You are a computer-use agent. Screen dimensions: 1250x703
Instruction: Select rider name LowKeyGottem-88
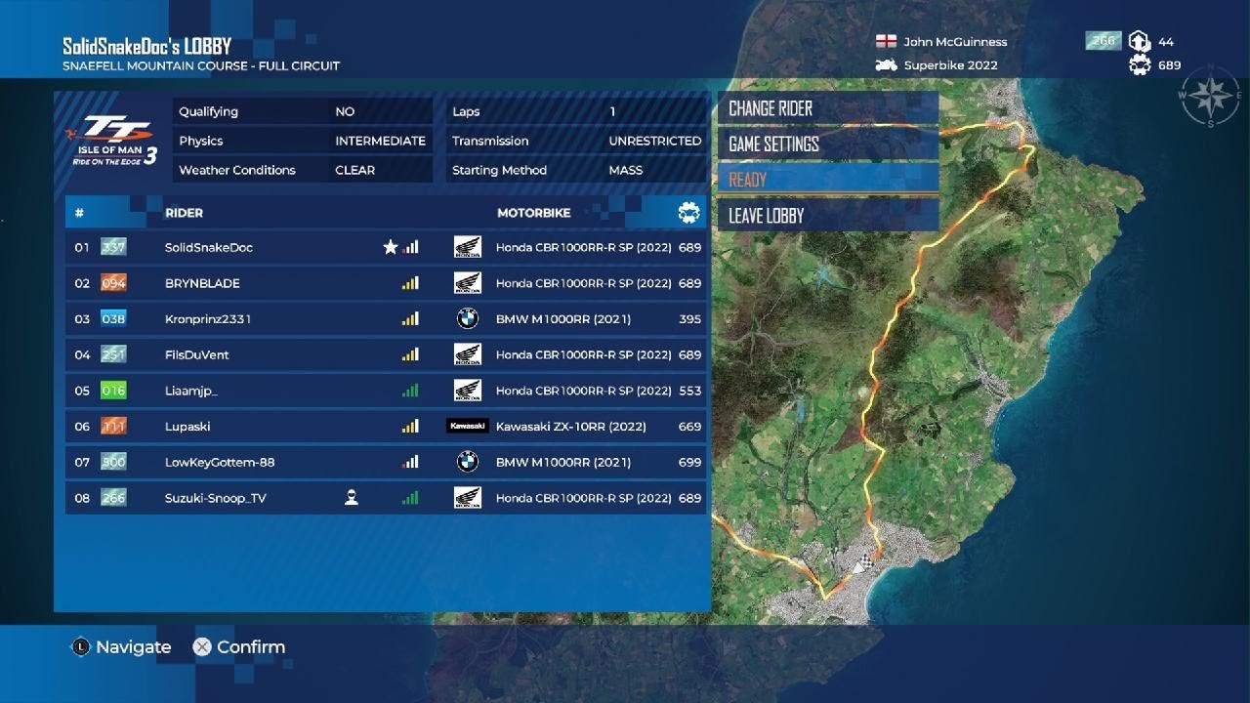(220, 462)
